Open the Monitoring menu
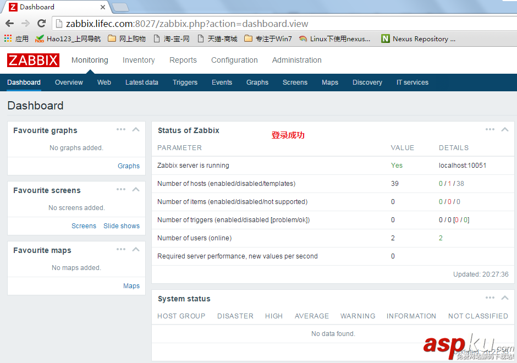 point(90,60)
